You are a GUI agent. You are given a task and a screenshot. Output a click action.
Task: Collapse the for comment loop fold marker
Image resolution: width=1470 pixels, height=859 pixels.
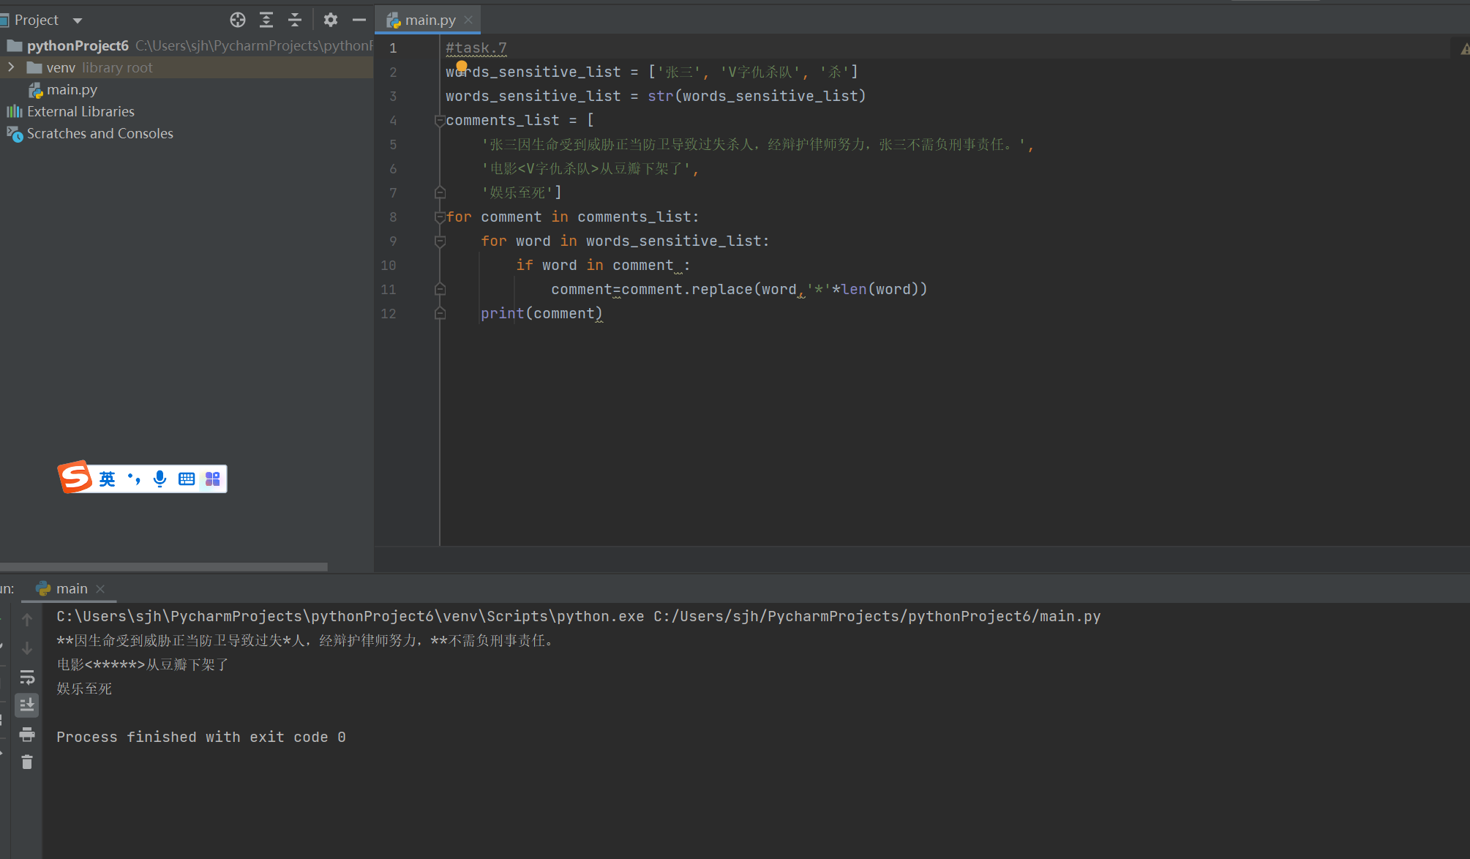tap(440, 217)
